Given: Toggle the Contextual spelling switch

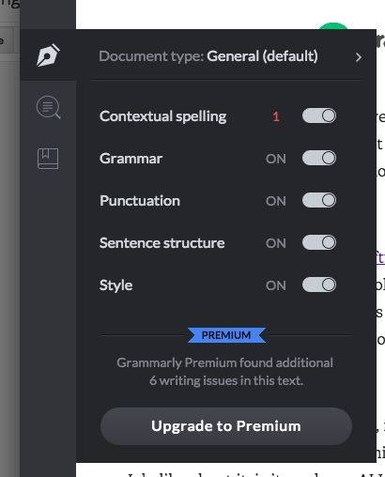Looking at the screenshot, I should tap(319, 115).
